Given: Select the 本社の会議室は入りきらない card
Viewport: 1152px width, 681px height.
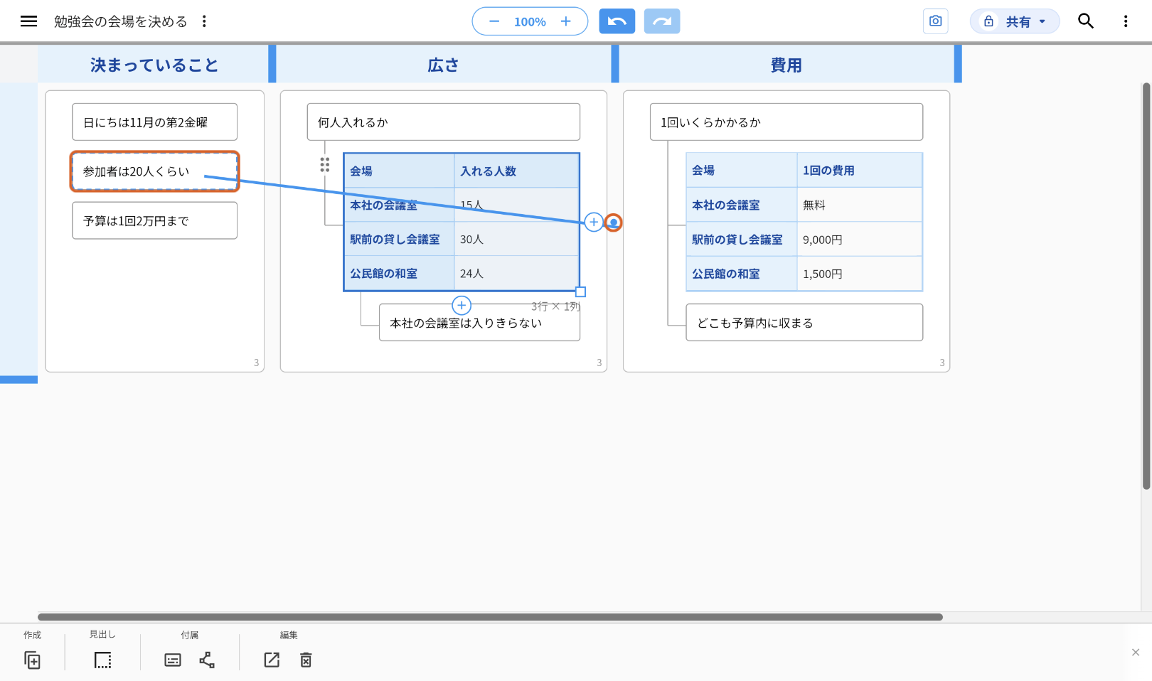Looking at the screenshot, I should click(479, 323).
